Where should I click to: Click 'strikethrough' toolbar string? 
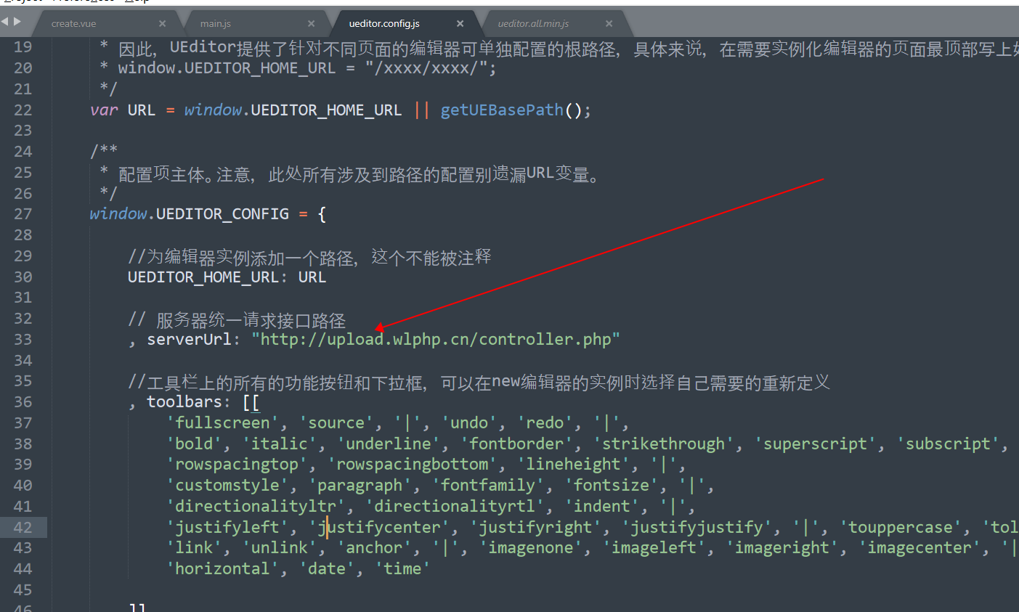663,444
